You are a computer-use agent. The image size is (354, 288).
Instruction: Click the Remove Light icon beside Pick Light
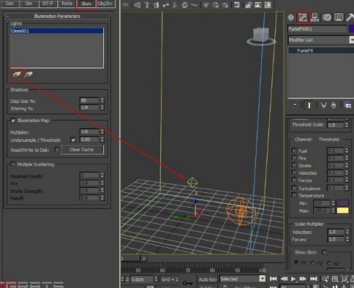29,74
